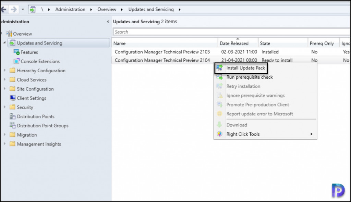Click Updates and Servicing in breadcrumb
The height and width of the screenshot is (202, 351).
151,9
